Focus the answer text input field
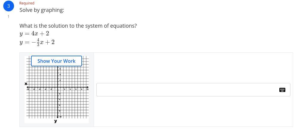The width and height of the screenshot is (305, 136). (x=187, y=90)
